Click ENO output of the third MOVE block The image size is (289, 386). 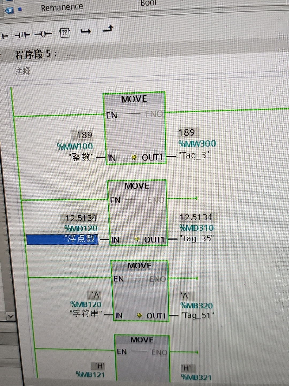tap(157, 279)
